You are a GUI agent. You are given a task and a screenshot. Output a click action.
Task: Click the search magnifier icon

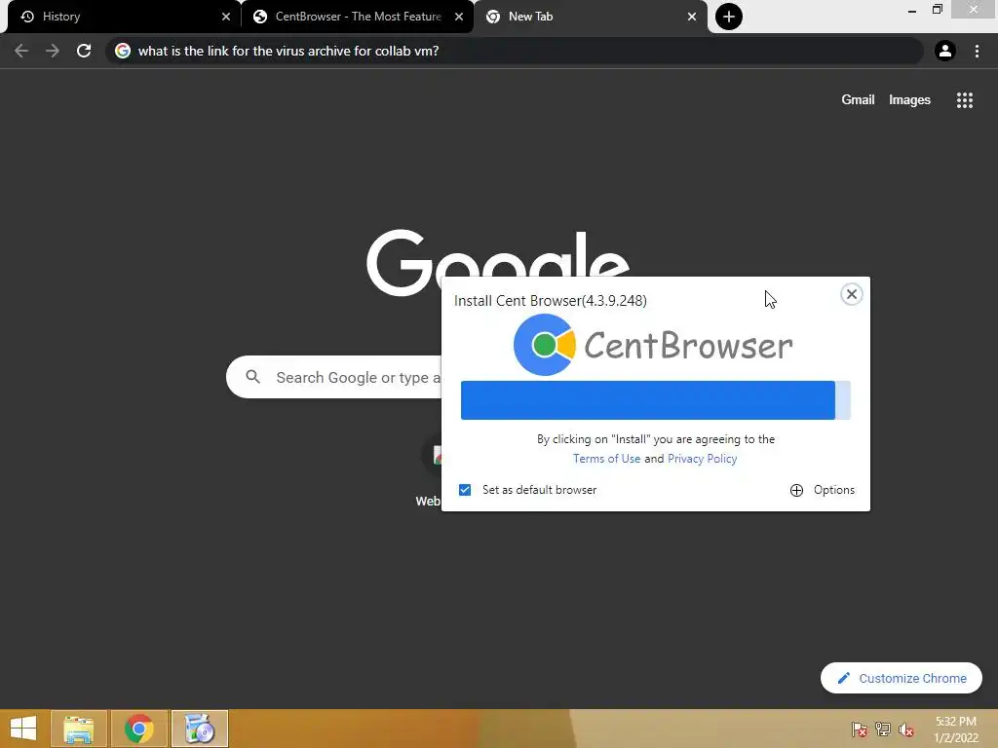253,377
